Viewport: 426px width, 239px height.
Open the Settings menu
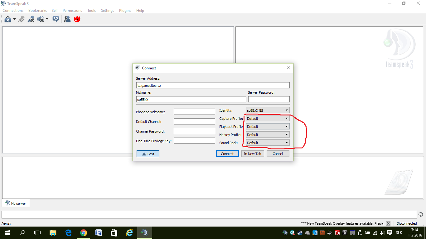pyautogui.click(x=108, y=11)
